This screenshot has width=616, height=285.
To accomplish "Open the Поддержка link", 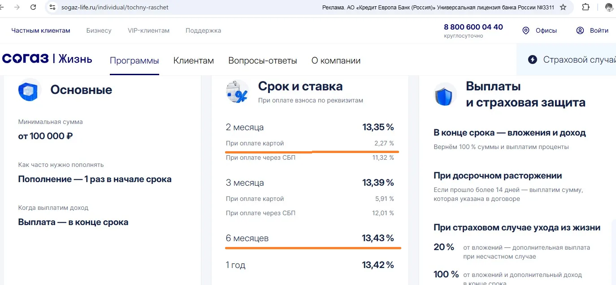I will tap(203, 30).
